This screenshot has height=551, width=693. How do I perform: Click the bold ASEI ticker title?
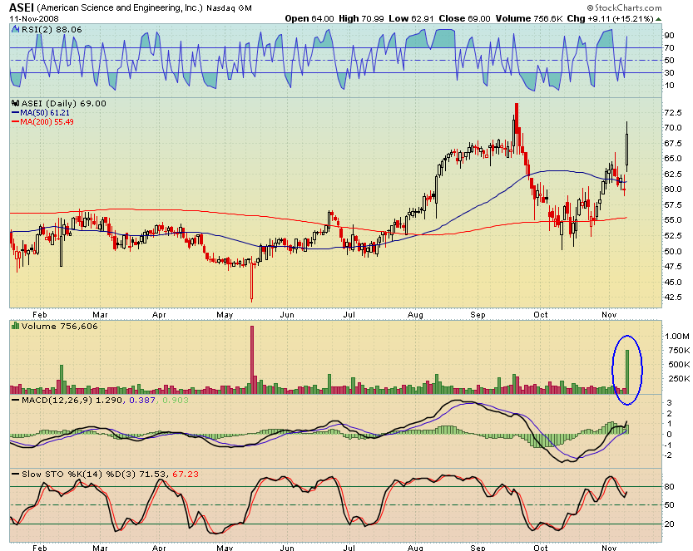22,7
